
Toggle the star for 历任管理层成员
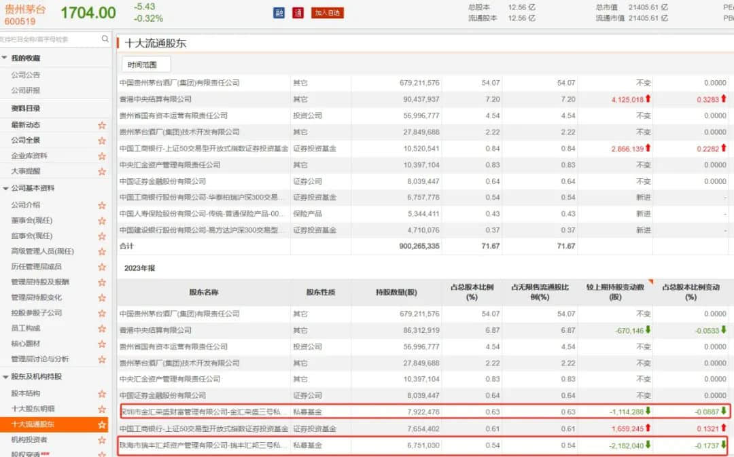(x=102, y=267)
